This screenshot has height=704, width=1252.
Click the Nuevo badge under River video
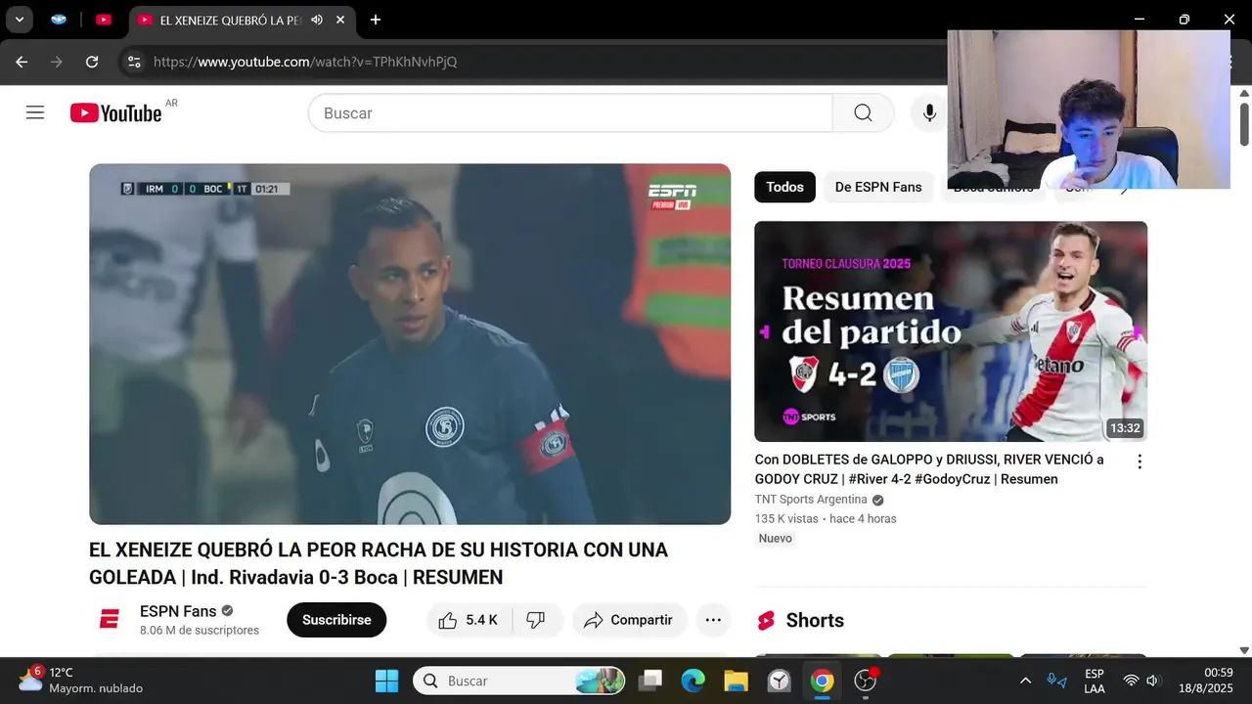pyautogui.click(x=776, y=539)
